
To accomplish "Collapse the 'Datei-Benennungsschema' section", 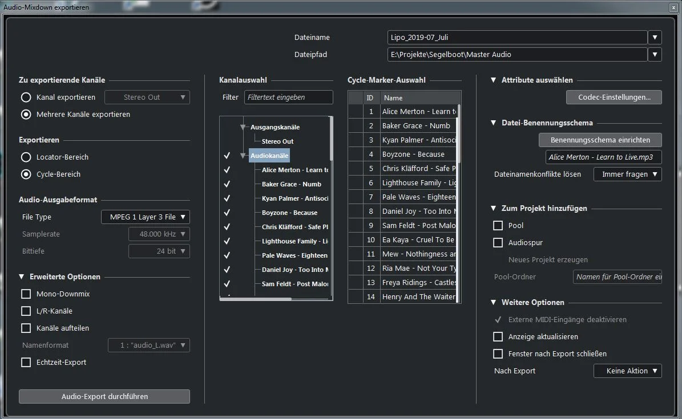I will click(x=493, y=123).
